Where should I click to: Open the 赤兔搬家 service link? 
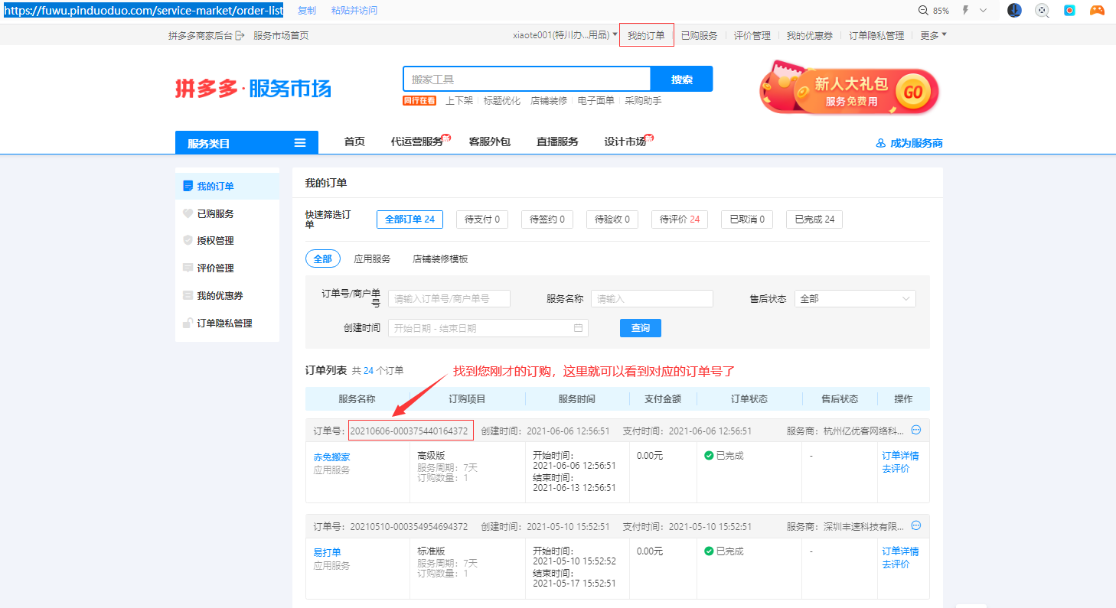pos(331,457)
